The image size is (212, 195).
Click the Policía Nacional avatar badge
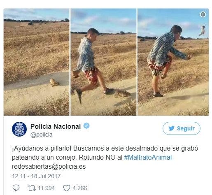19,129
